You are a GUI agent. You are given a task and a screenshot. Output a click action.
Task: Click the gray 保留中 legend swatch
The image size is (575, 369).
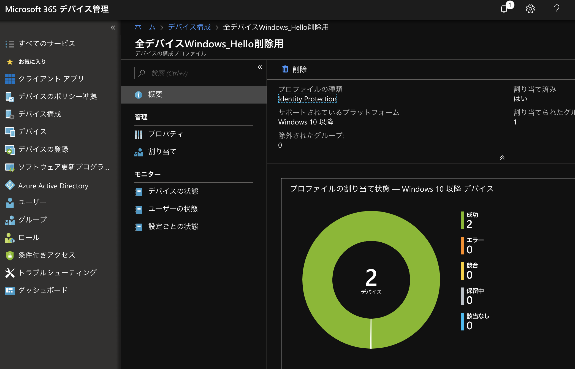(462, 296)
